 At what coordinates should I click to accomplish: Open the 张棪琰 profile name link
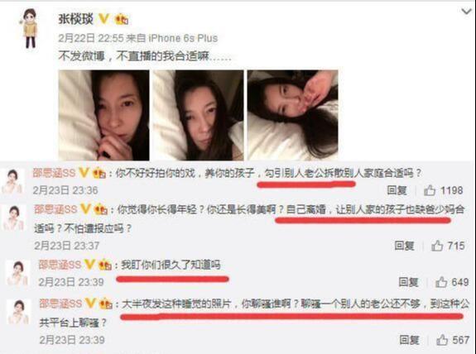76,19
